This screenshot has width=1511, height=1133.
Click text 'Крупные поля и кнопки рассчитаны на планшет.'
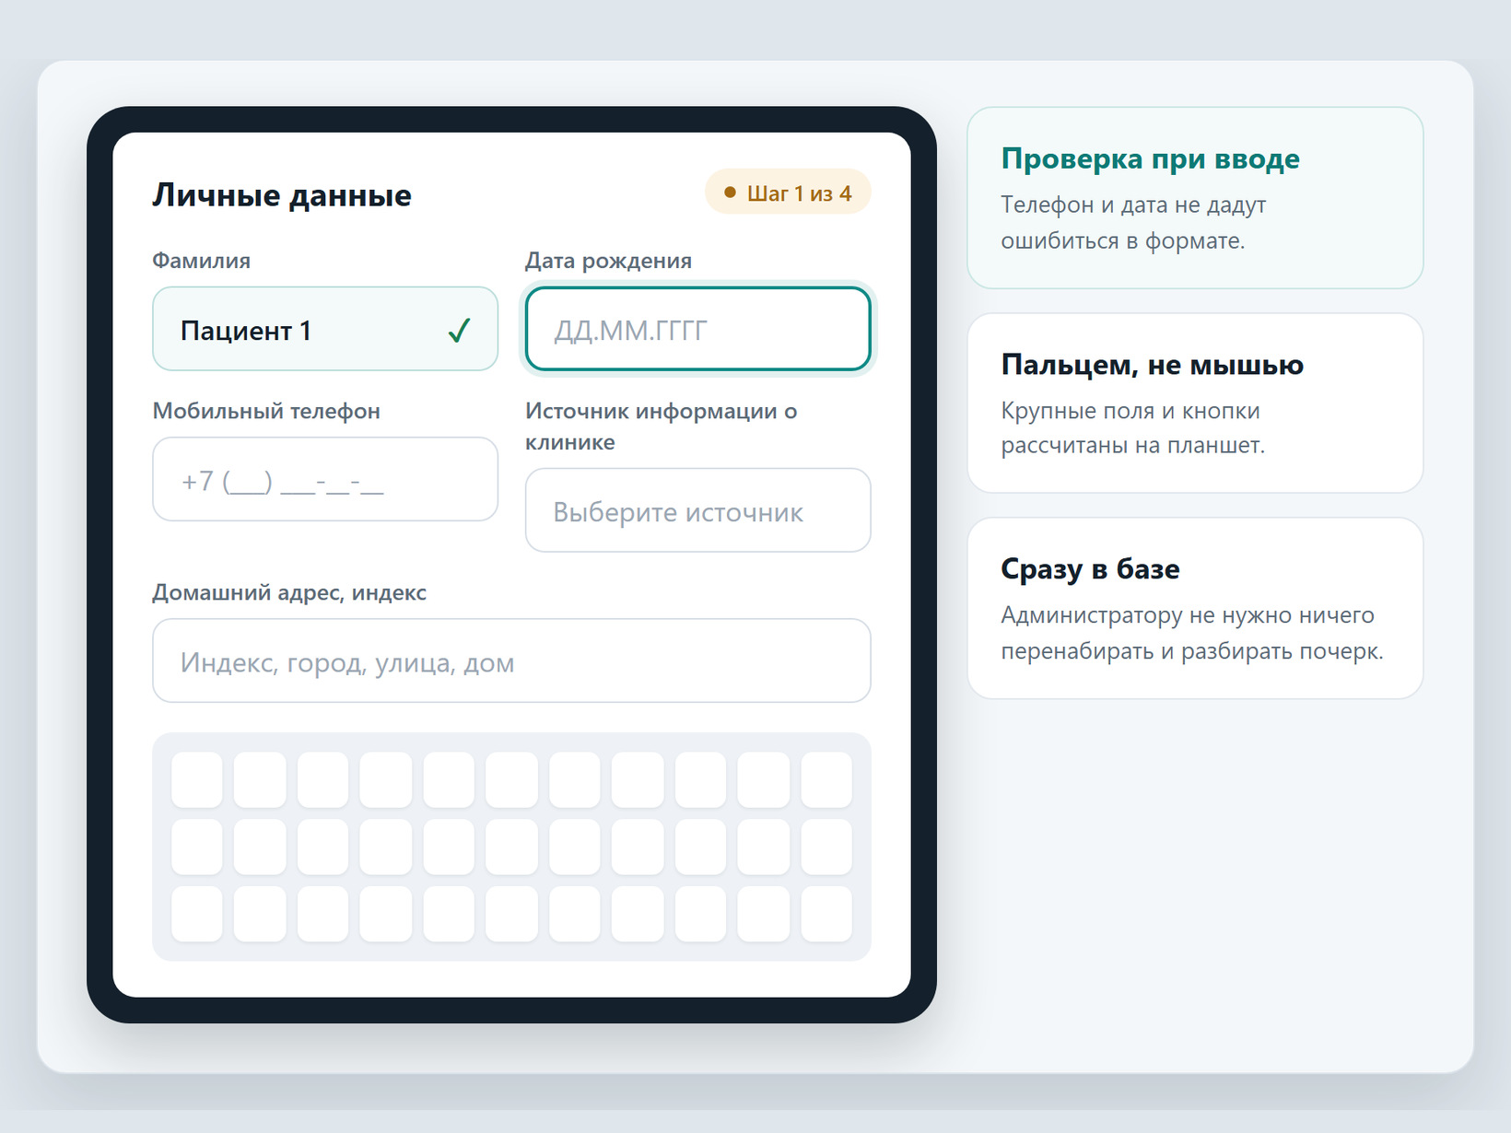click(x=1133, y=428)
